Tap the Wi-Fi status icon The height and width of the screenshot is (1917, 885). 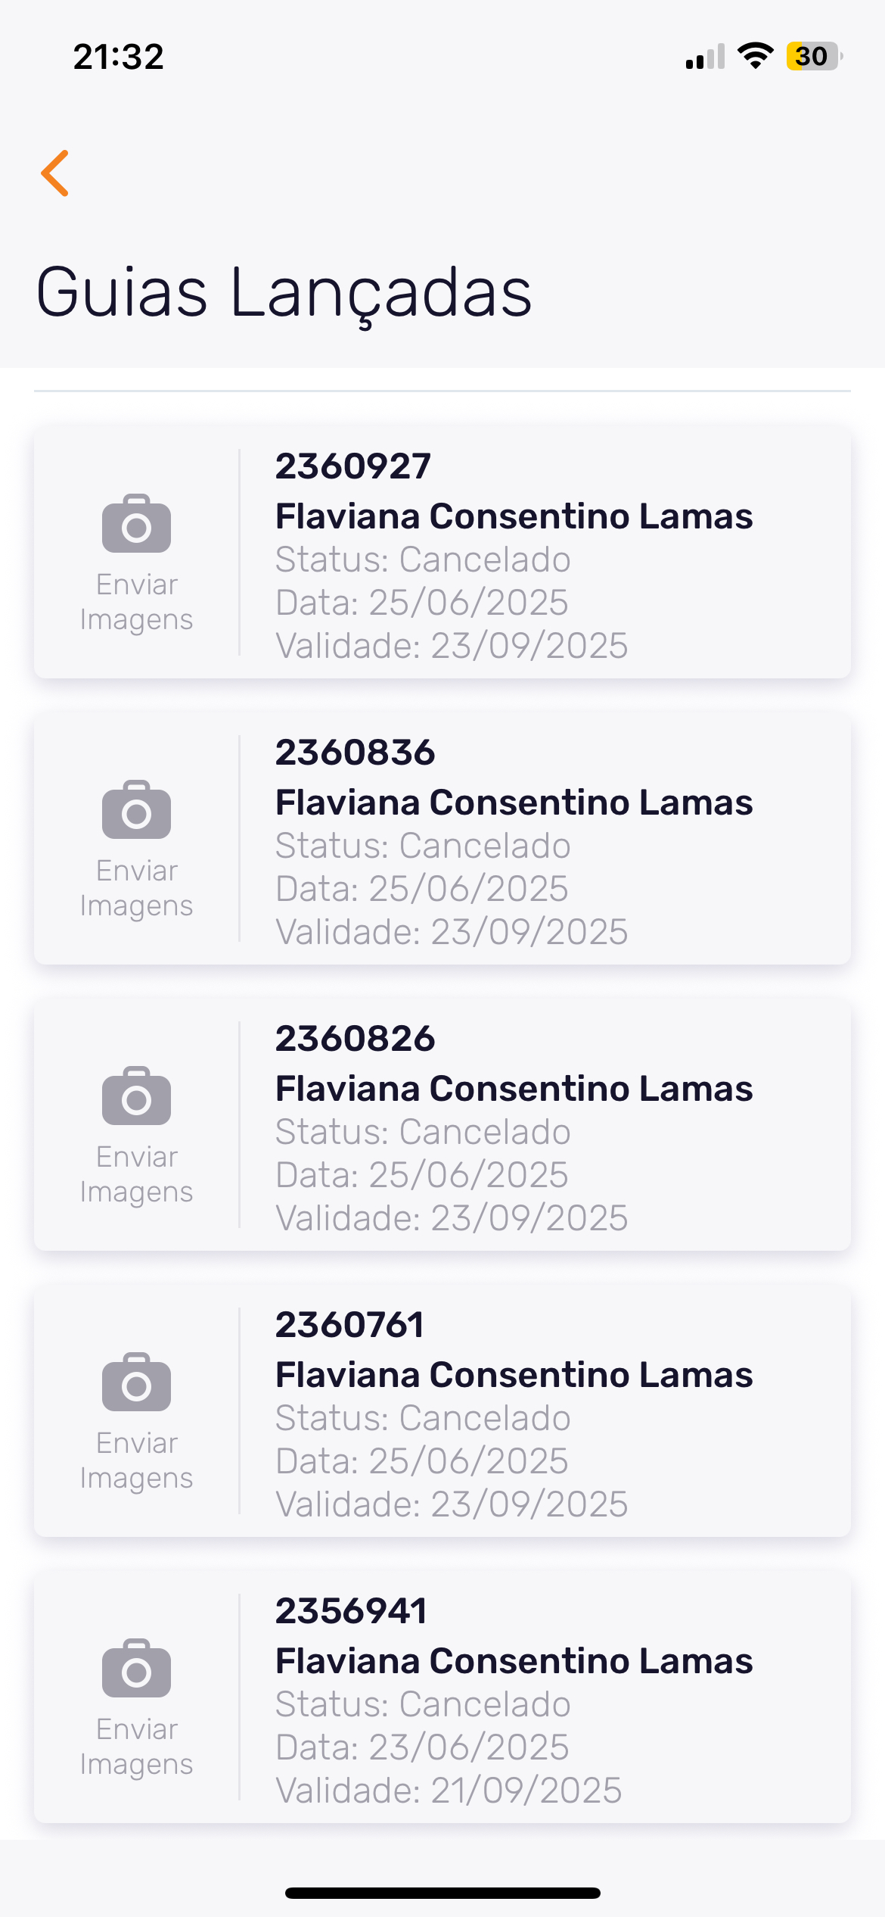coord(755,56)
